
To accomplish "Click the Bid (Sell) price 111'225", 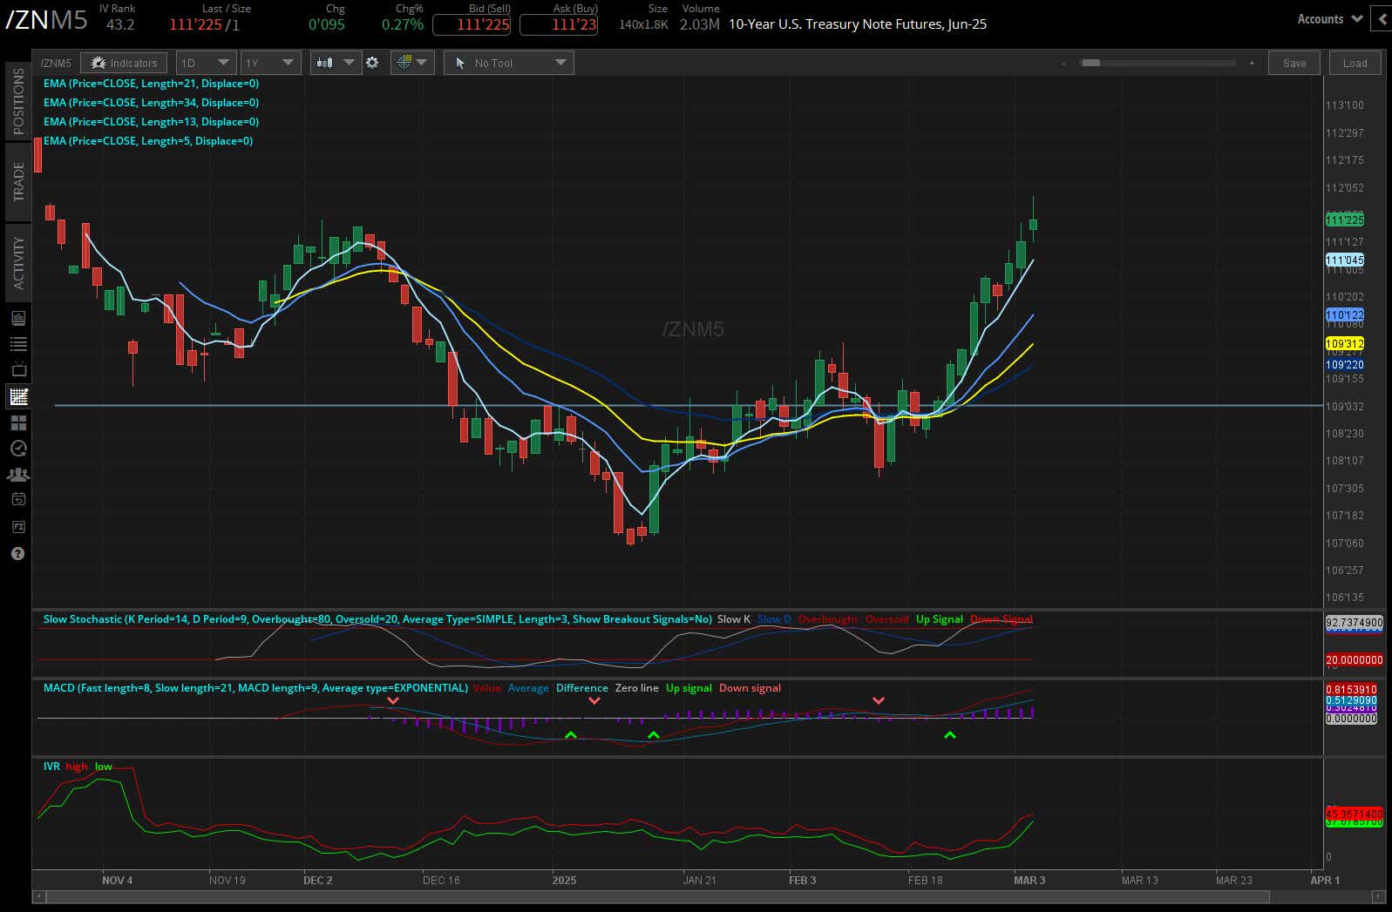I will [472, 24].
